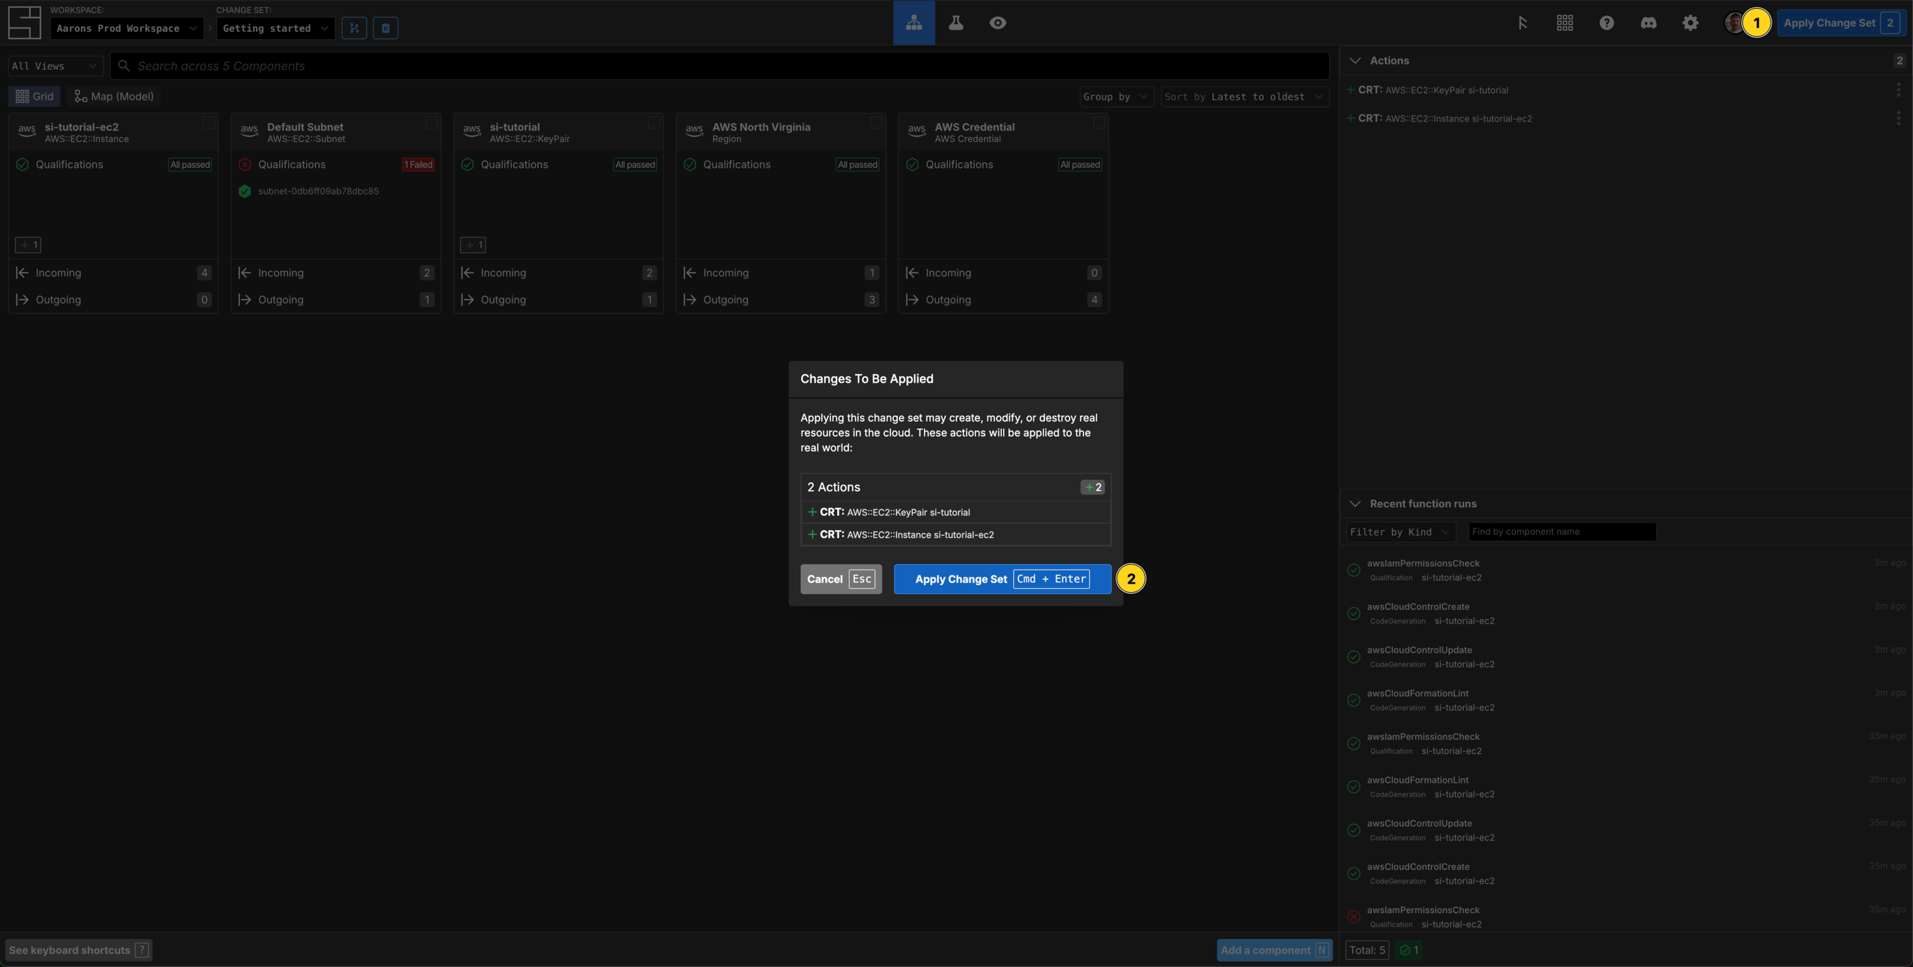Select the Default Subnet card checkbox

[x=432, y=122]
